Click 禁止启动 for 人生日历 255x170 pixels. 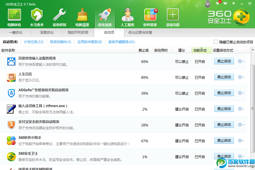point(224,77)
